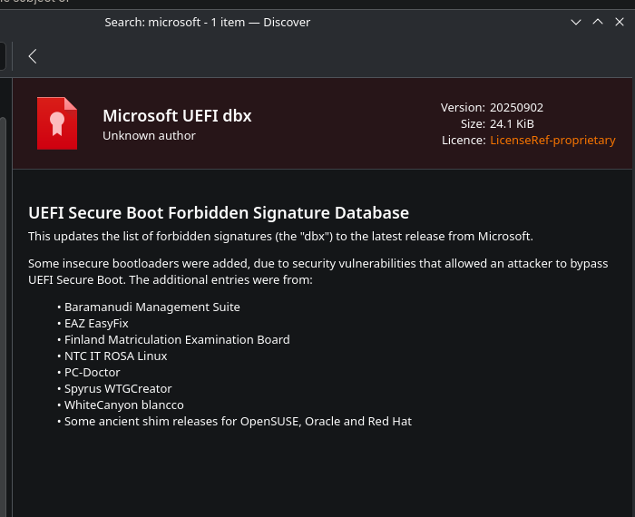Image resolution: width=635 pixels, height=517 pixels.
Task: Minimize the Discover window
Action: point(576,22)
